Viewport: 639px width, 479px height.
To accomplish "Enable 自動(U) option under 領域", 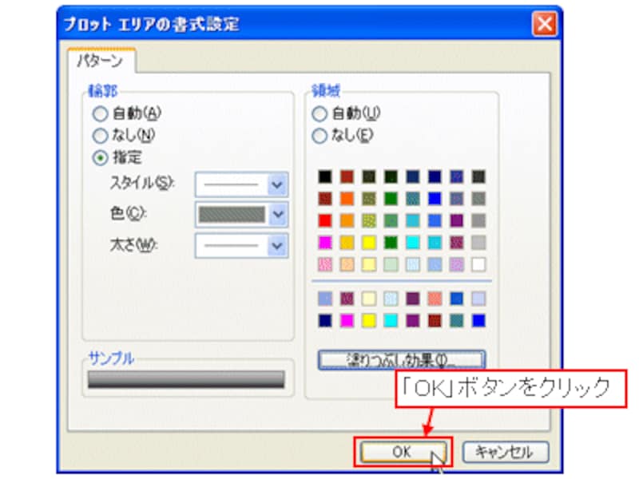I will [319, 113].
